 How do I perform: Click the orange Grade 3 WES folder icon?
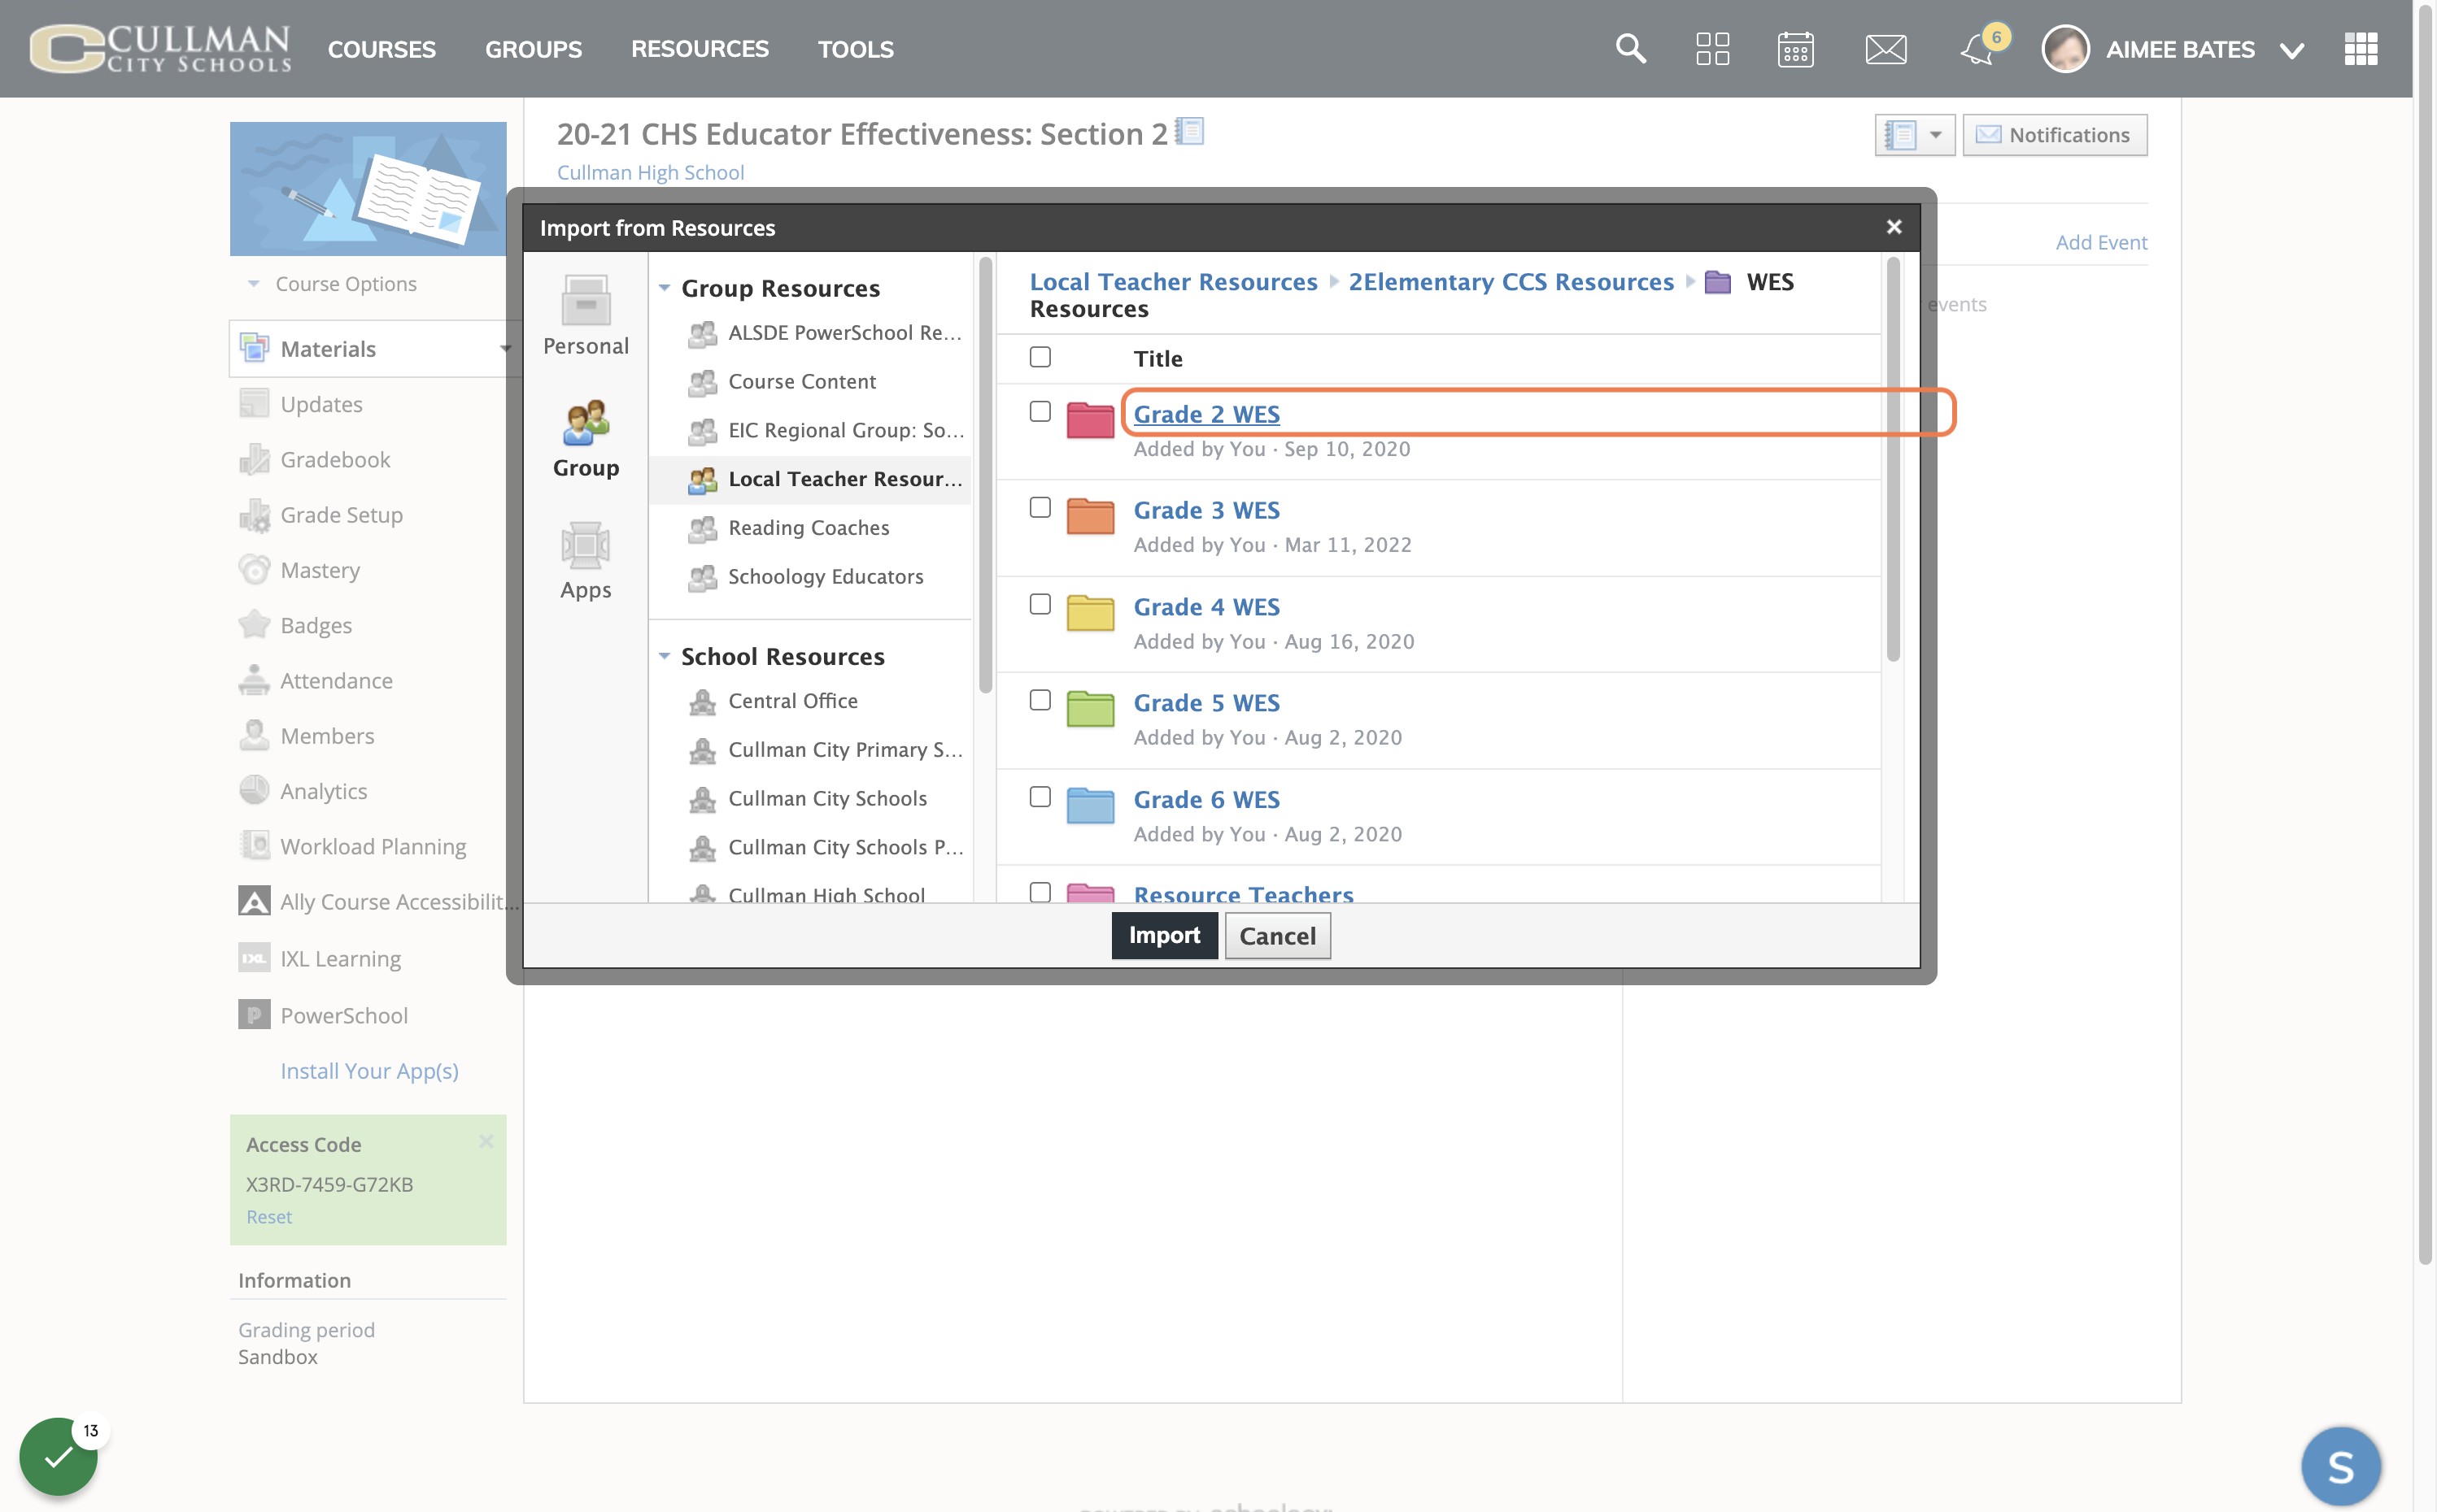(x=1091, y=516)
